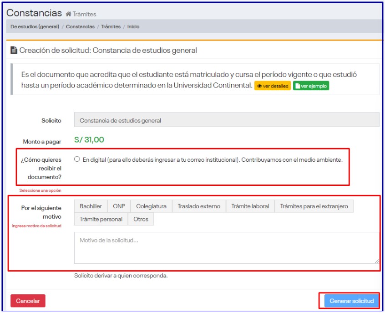The height and width of the screenshot is (313, 385).
Task: Open 'De estudios (general)' breadcrumb
Action: tap(35, 27)
